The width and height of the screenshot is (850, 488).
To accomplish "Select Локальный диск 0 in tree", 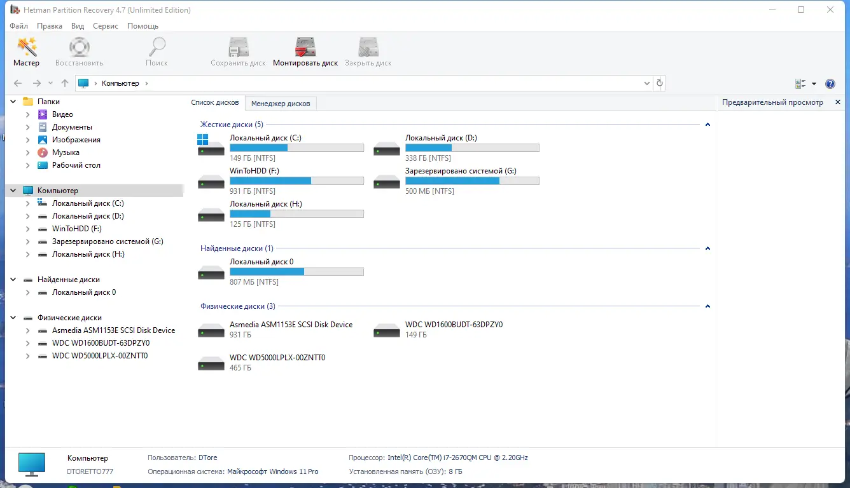I will pos(84,292).
